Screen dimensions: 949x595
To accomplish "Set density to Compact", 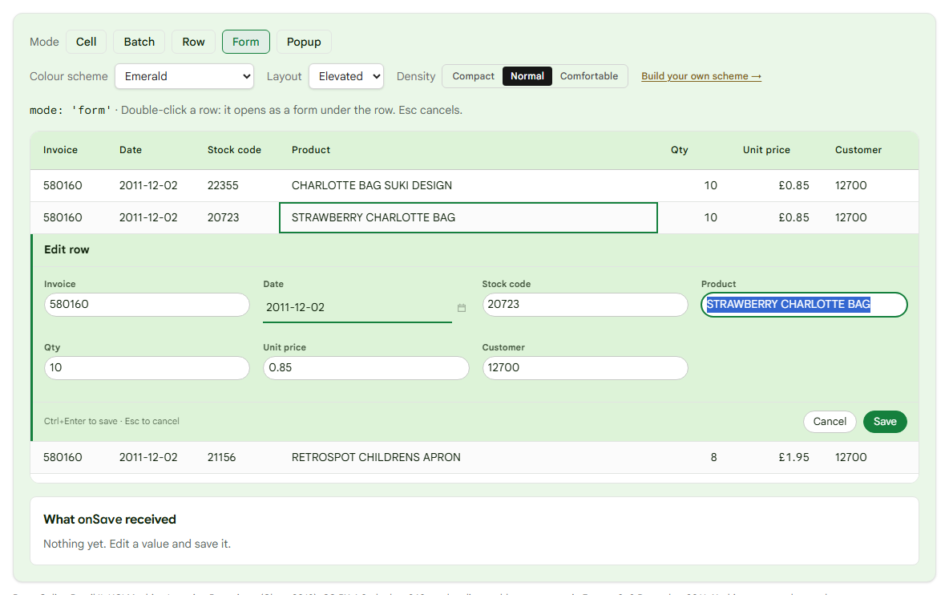I will [x=473, y=76].
